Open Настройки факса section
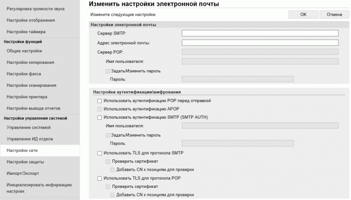The image size is (351, 200). point(24,74)
